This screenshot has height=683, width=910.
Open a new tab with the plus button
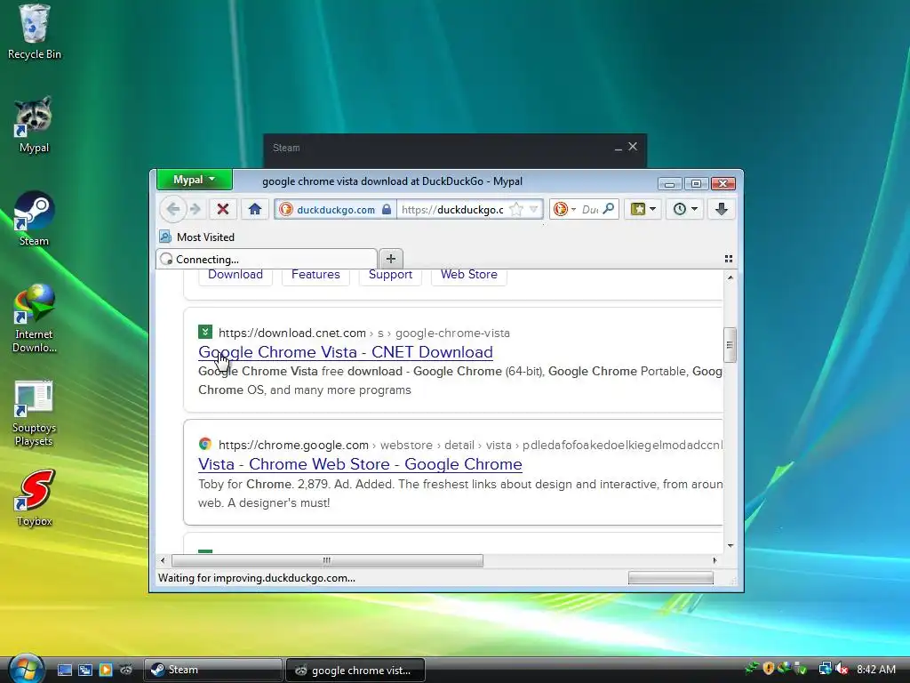coord(391,259)
